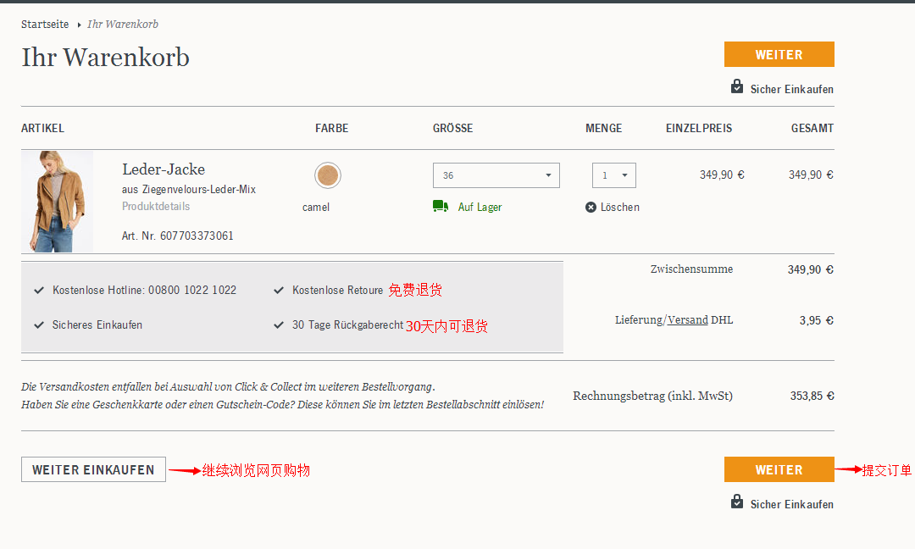
Task: Open the Produktdetails link
Action: [x=156, y=207]
